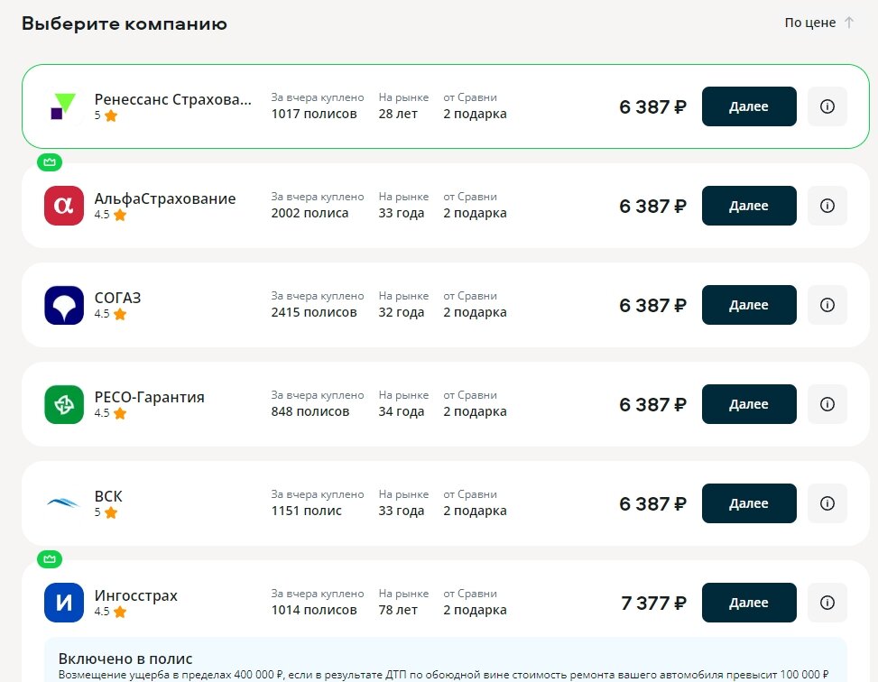Click the Ренессанс Страхование 5 star rating
The image size is (878, 682).
[106, 115]
